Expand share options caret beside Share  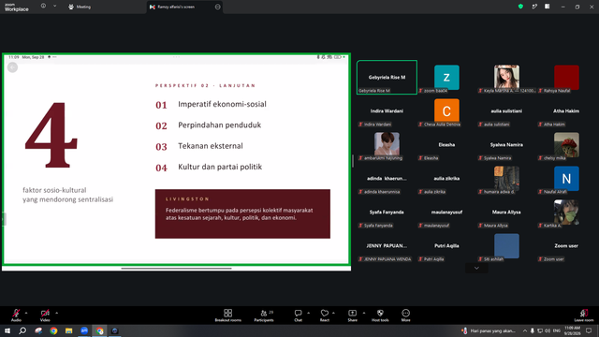(x=364, y=313)
